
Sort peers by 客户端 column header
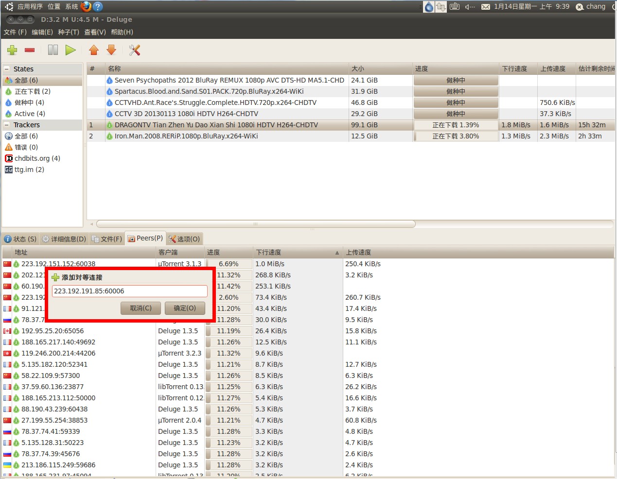pos(180,252)
